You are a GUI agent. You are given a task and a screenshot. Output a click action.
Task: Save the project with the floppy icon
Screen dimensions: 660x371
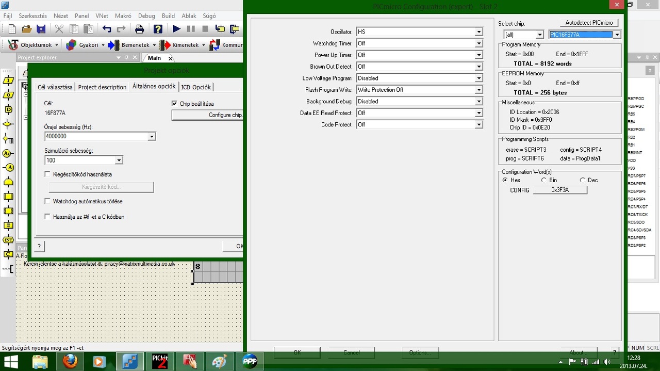(x=41, y=29)
